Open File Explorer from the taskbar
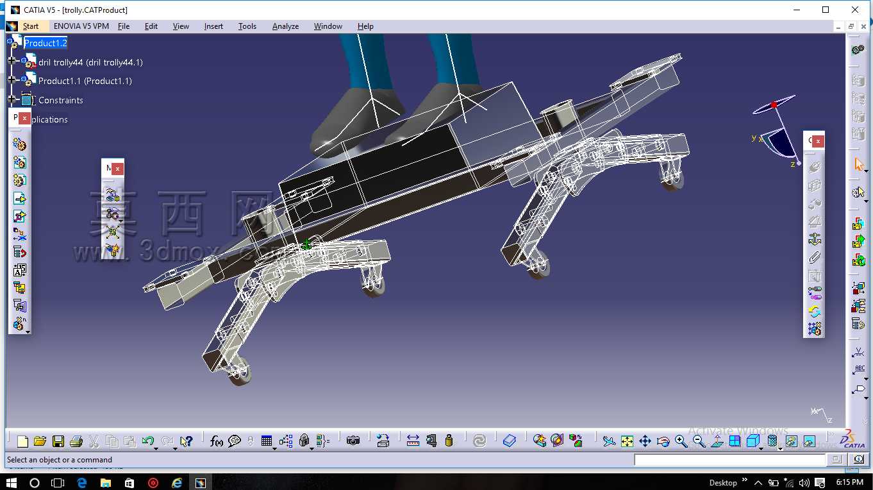 (x=105, y=482)
